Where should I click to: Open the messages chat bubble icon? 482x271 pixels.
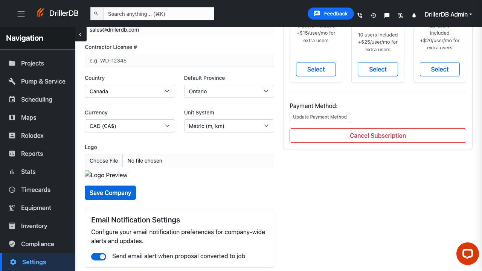coord(387,15)
